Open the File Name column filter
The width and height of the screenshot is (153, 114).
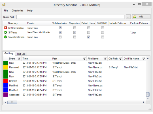(105, 59)
